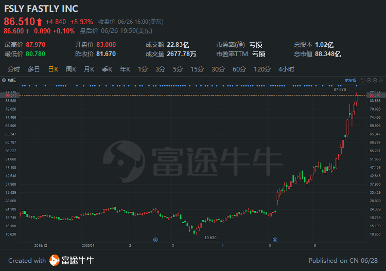
Task: Switch to 分时 intraday tab
Action: click(14, 69)
